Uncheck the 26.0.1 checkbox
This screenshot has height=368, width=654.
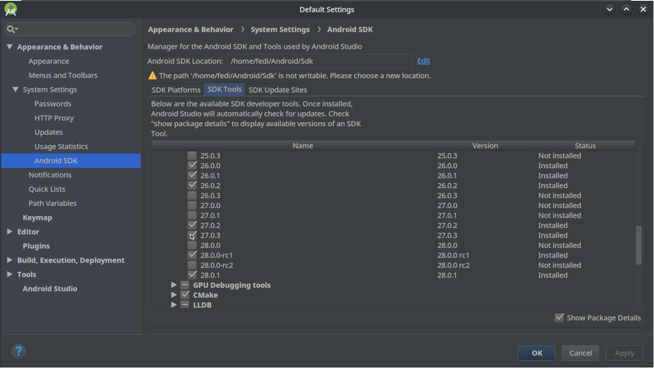[x=192, y=175]
